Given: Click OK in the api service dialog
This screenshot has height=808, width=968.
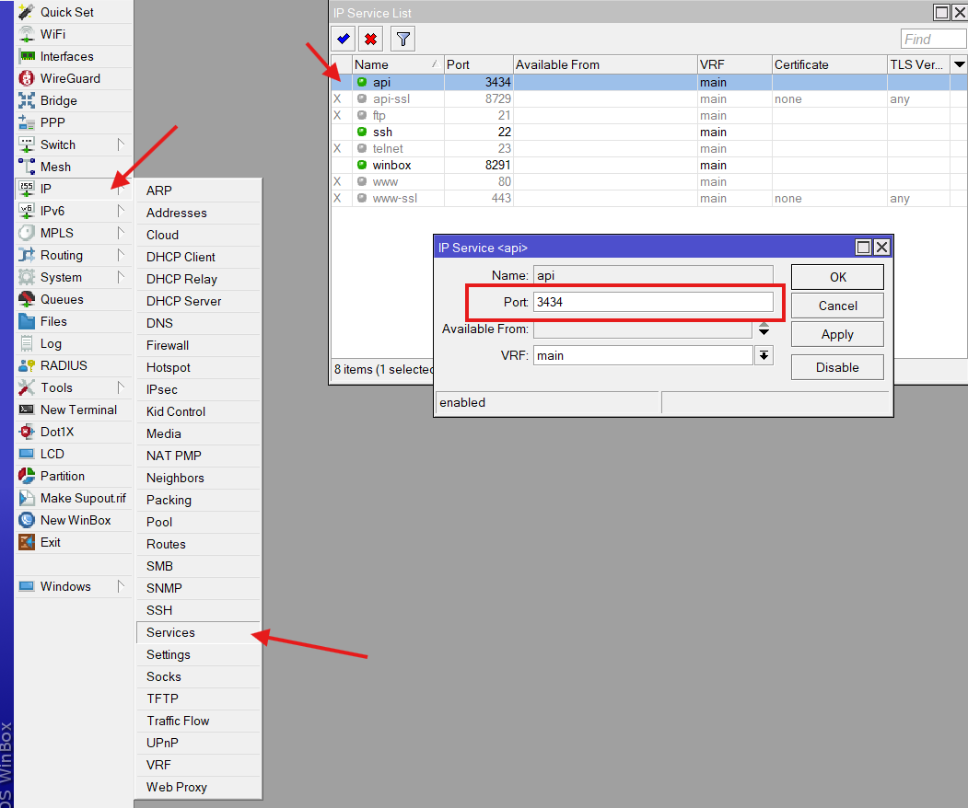Looking at the screenshot, I should coord(837,277).
